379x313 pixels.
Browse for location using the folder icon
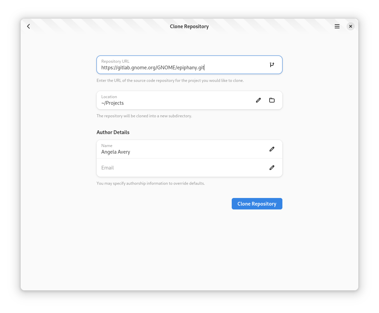272,100
